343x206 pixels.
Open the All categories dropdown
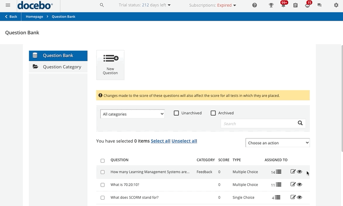[133, 114]
